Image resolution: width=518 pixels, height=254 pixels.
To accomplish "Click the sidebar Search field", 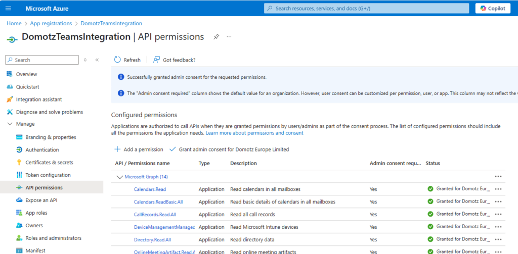I will (42, 60).
